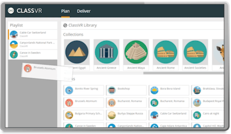Screen dimensions: 231x134
Task: Select the Budapest Royal track name
Action: (213, 101)
